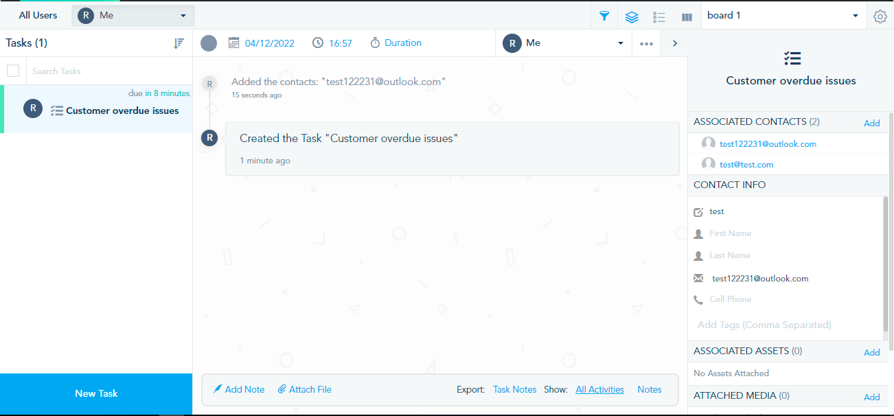This screenshot has width=894, height=416.
Task: Focus the Search Tasks field
Action: coord(110,71)
